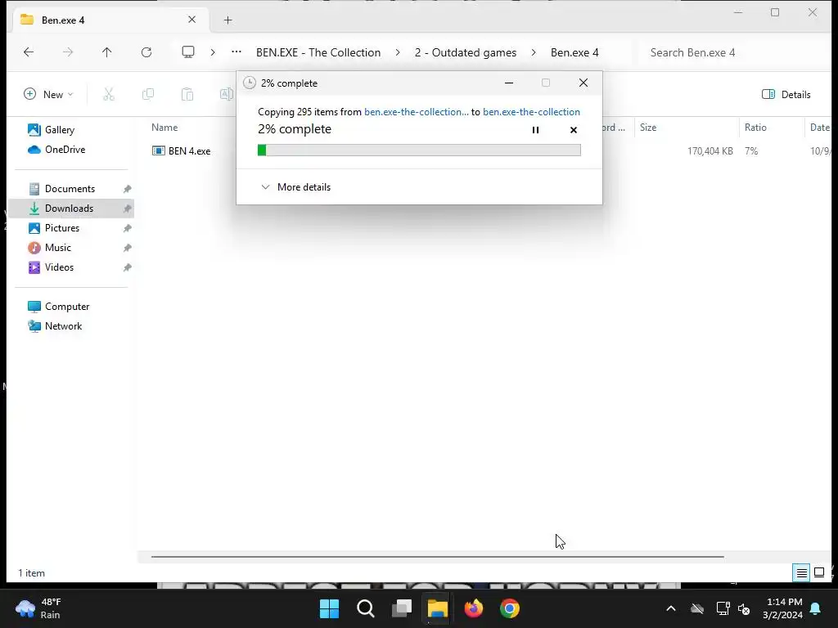Unpin Music using its pin icon

[x=127, y=248]
